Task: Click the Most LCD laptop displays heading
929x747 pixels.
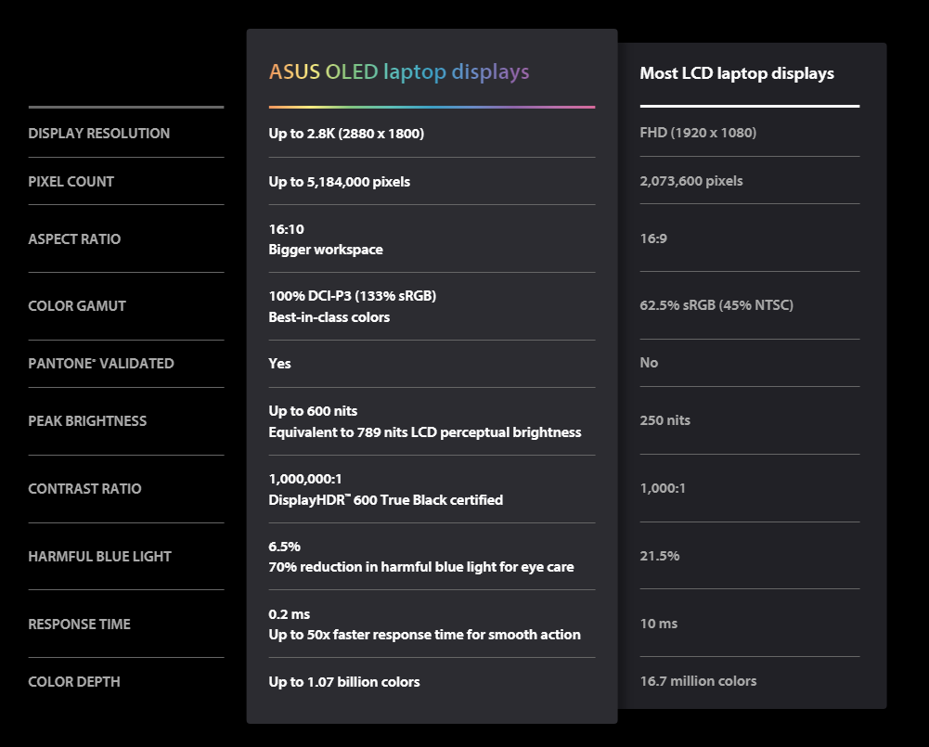Action: [736, 73]
